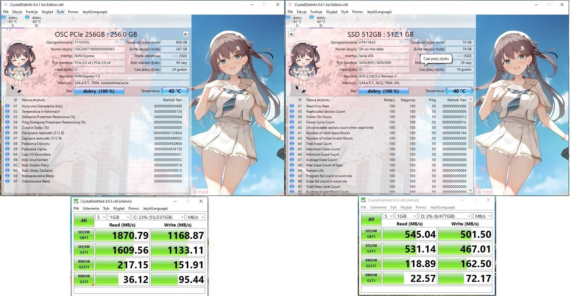Image resolution: width=587 pixels, height=296 pixels.
Task: Click the CrystalDiskInfo app icon in right title bar
Action: tap(290, 5)
